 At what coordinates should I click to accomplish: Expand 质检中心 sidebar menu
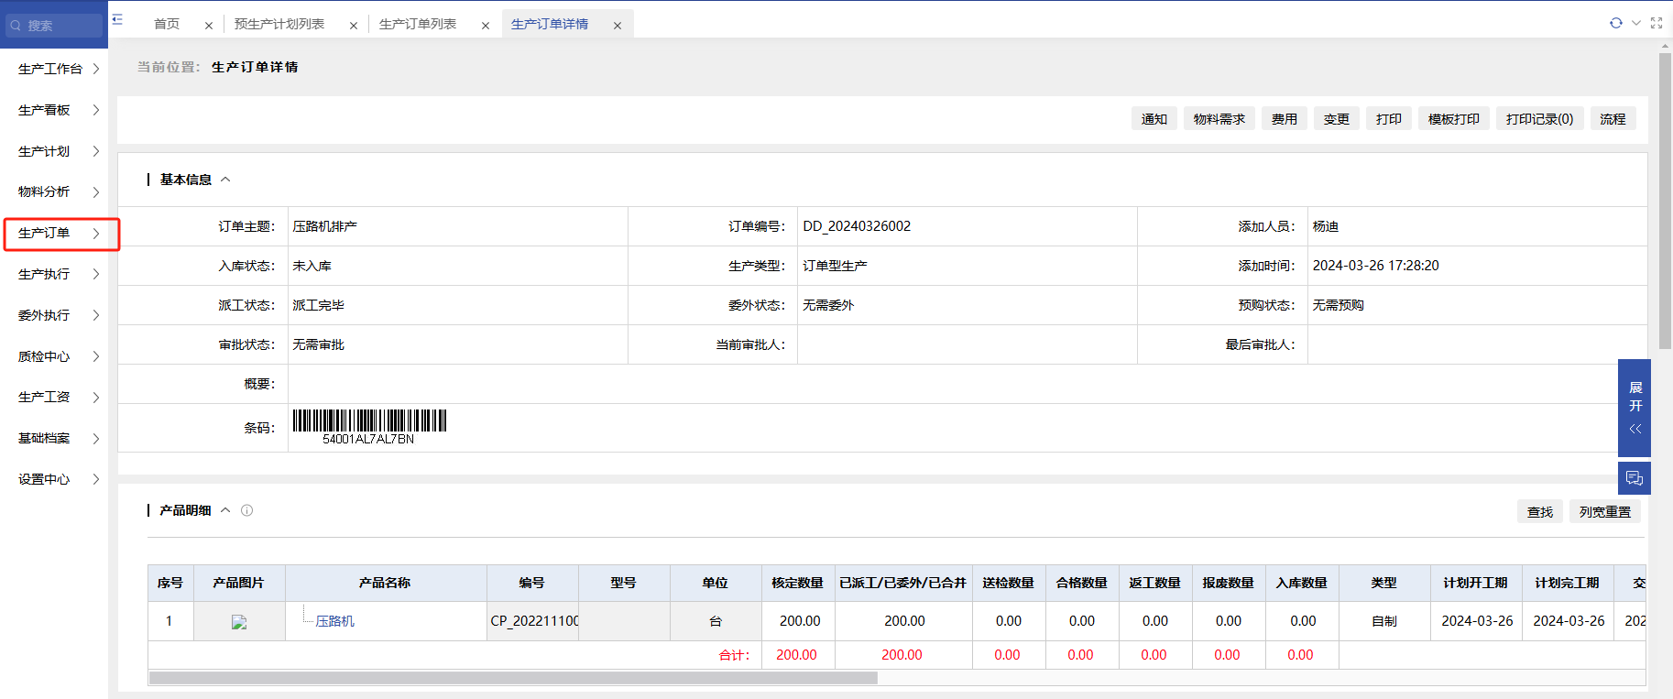pos(54,356)
